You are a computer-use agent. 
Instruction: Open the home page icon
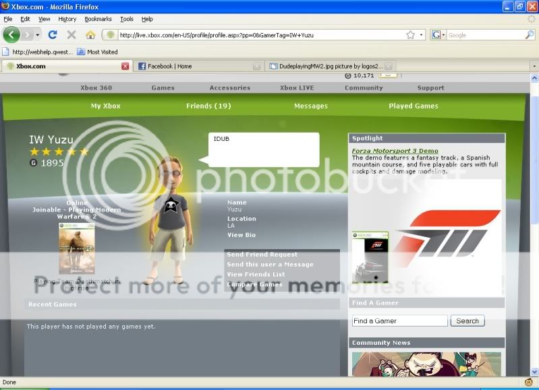90,34
